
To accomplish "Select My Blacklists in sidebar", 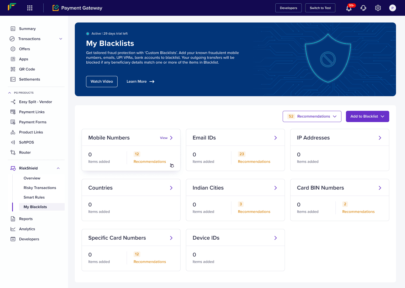I will (42, 207).
